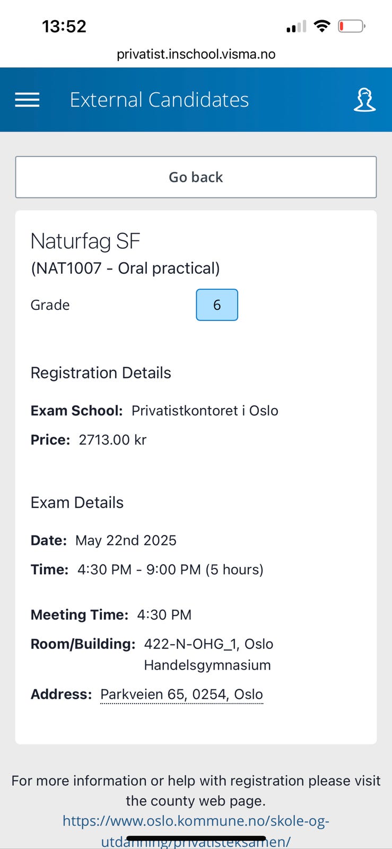Image resolution: width=392 pixels, height=849 pixels.
Task: Select the Privatistkontoret i Oslo exam school text
Action: click(205, 411)
